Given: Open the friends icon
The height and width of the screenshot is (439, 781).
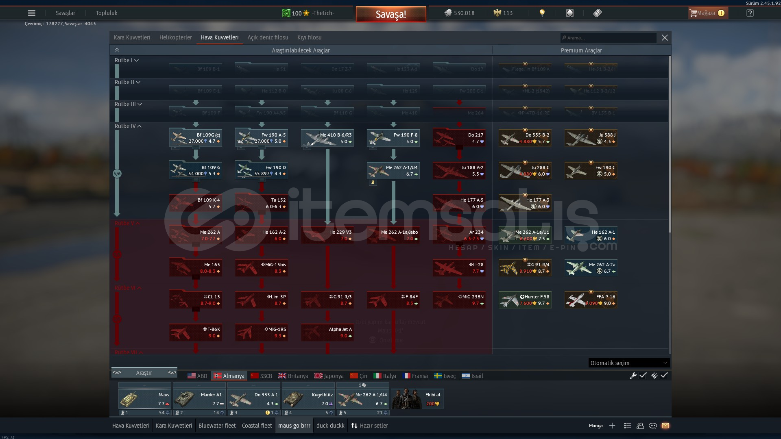Looking at the screenshot, I should (640, 426).
